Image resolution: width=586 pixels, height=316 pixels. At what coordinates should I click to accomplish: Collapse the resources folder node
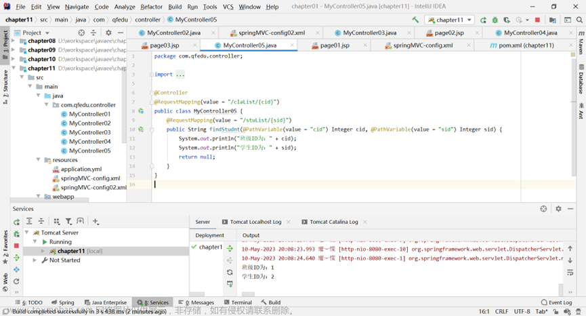[x=38, y=159]
